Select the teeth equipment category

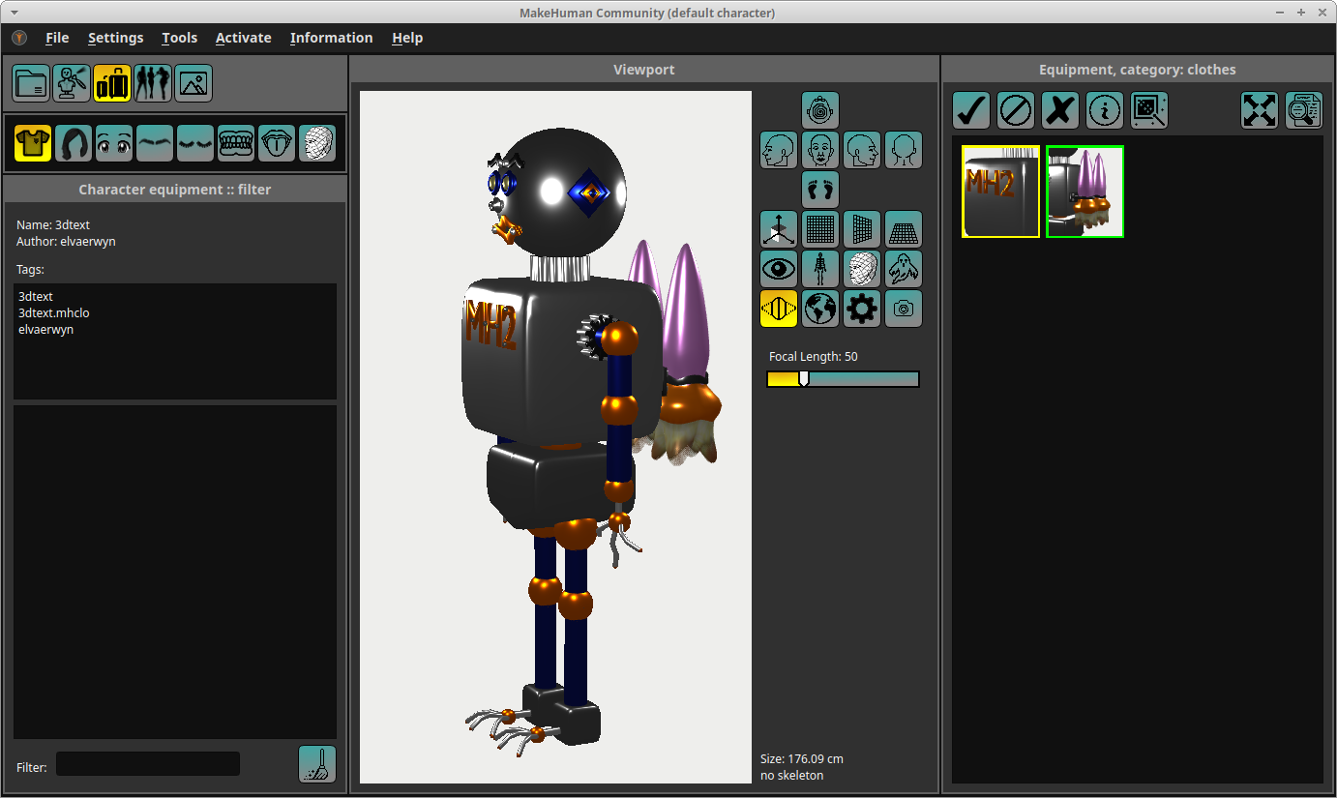point(236,143)
